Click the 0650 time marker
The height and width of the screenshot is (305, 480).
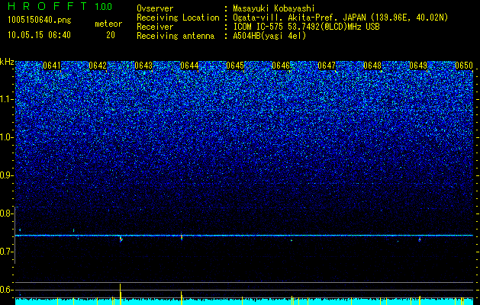[464, 66]
